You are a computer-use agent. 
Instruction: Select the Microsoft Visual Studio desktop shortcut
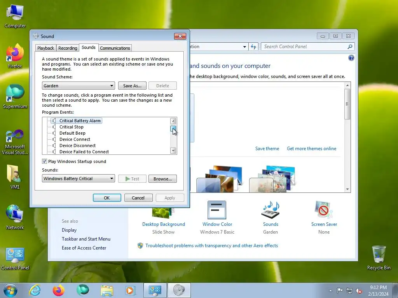click(15, 142)
